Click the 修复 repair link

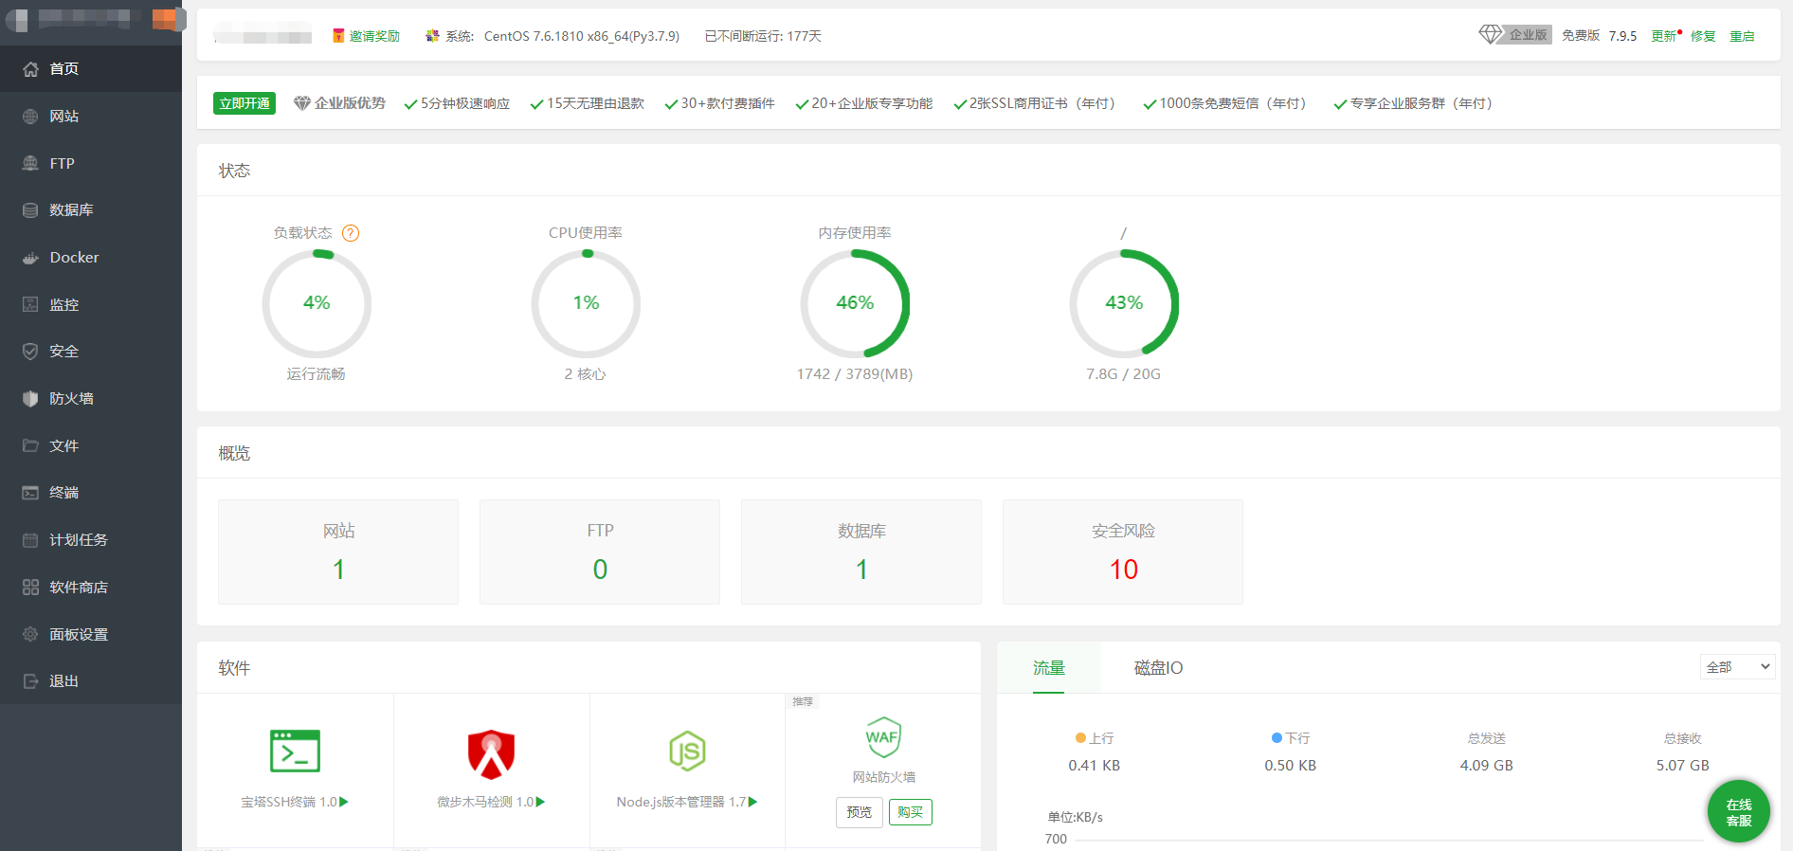click(x=1702, y=36)
